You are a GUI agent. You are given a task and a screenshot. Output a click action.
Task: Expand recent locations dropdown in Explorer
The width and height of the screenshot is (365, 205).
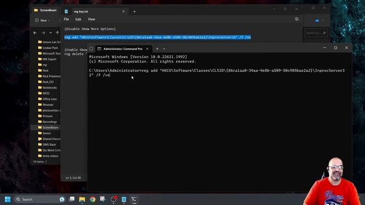tap(51, 33)
